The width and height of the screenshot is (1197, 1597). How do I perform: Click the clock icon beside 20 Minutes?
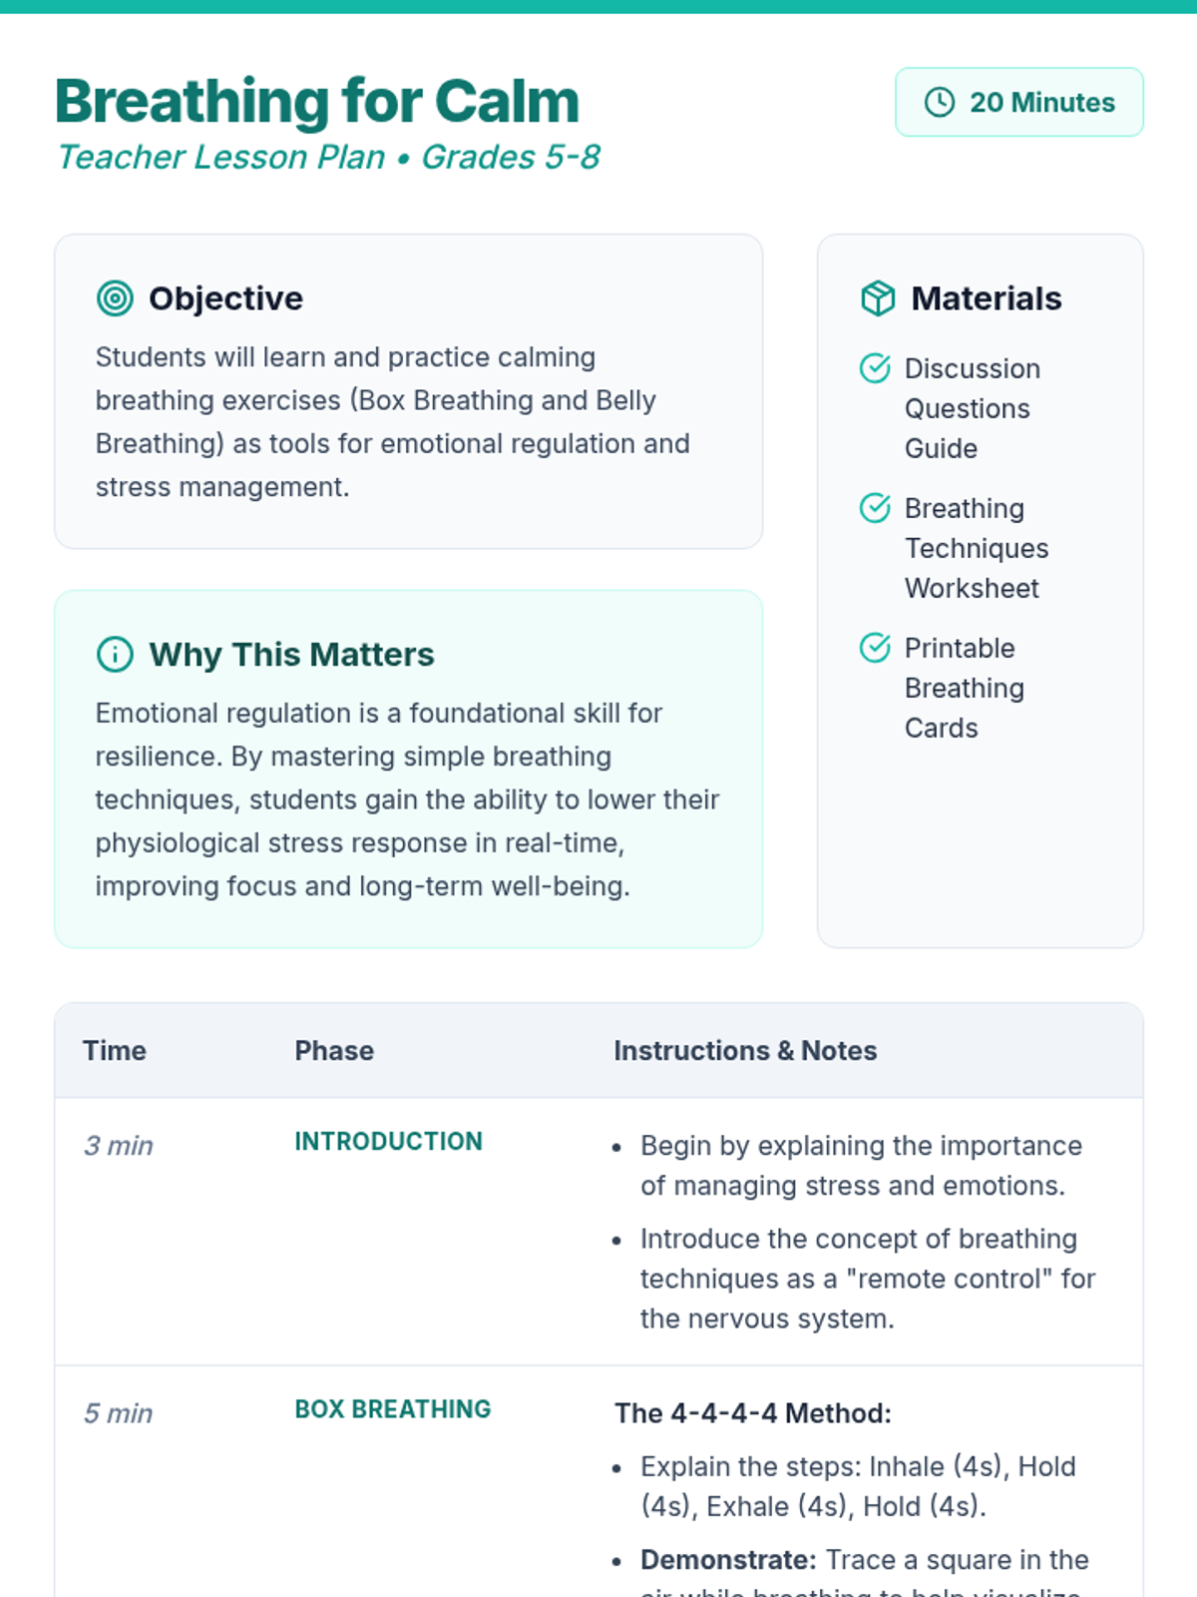[940, 102]
